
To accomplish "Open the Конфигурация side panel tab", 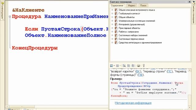I will click(x=2, y=11).
